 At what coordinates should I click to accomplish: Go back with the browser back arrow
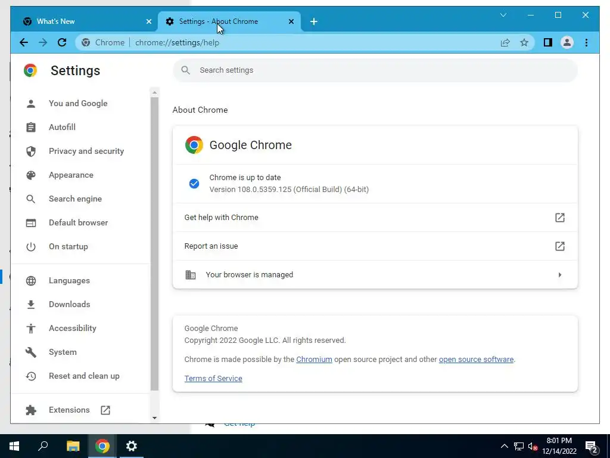pyautogui.click(x=24, y=42)
